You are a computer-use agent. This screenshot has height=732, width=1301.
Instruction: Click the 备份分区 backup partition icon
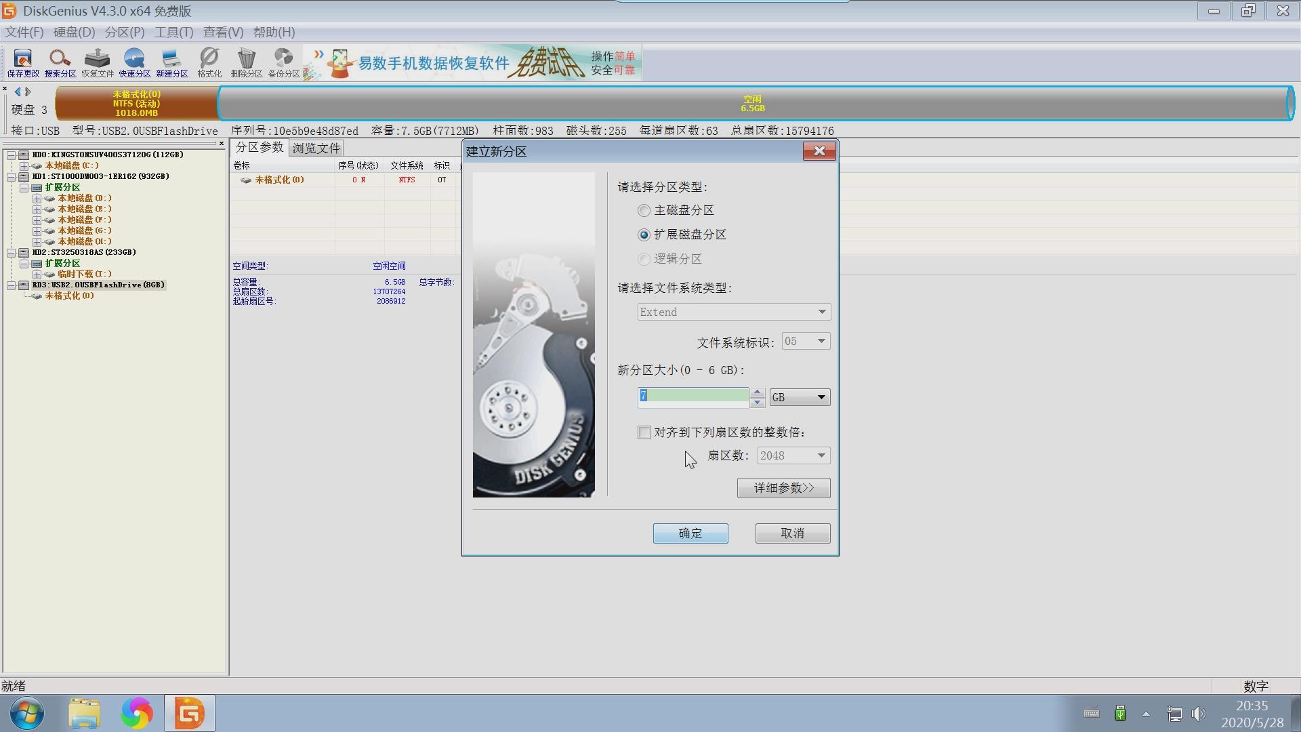pos(284,63)
